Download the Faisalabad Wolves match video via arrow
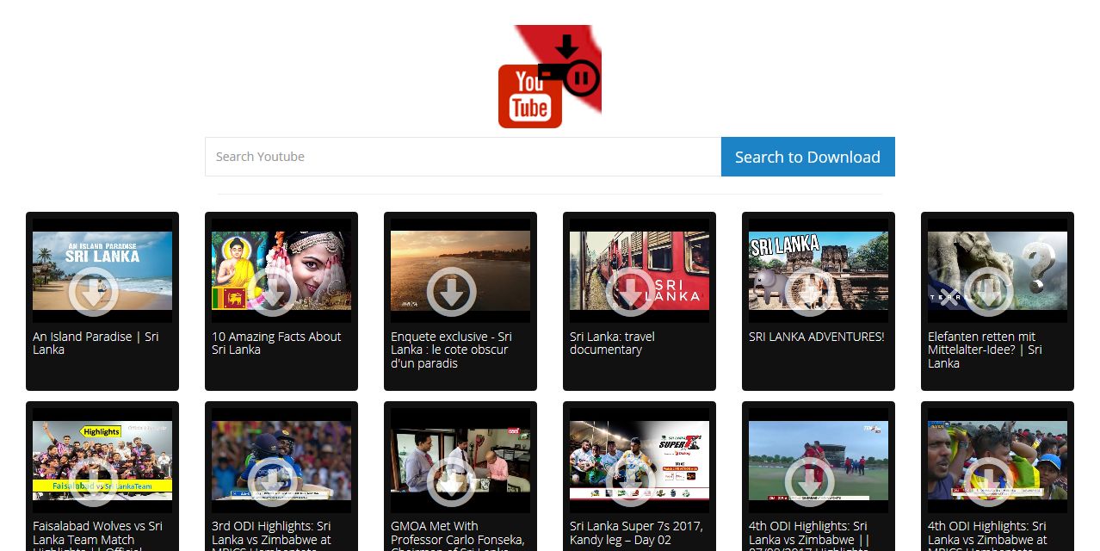Viewport: 1100px width, 551px height. [x=93, y=481]
